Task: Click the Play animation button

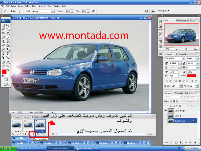Action: pyautogui.click(x=34, y=134)
